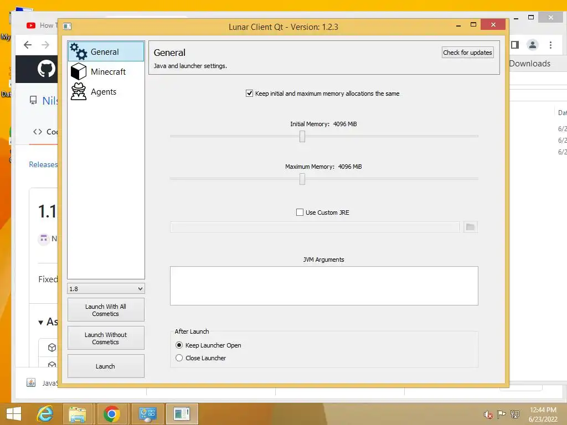Click the network tray icon
Screen dimensions: 567x425
(515, 414)
